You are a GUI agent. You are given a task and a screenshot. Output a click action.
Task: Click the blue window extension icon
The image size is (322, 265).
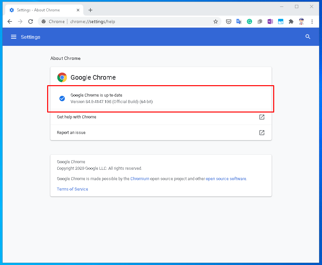tap(280, 21)
